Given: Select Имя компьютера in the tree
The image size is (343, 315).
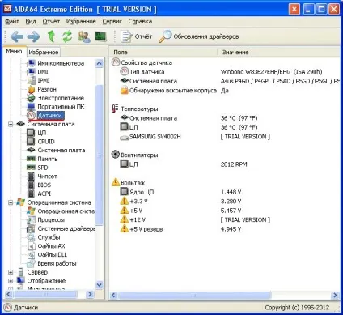Looking at the screenshot, I should [61, 63].
